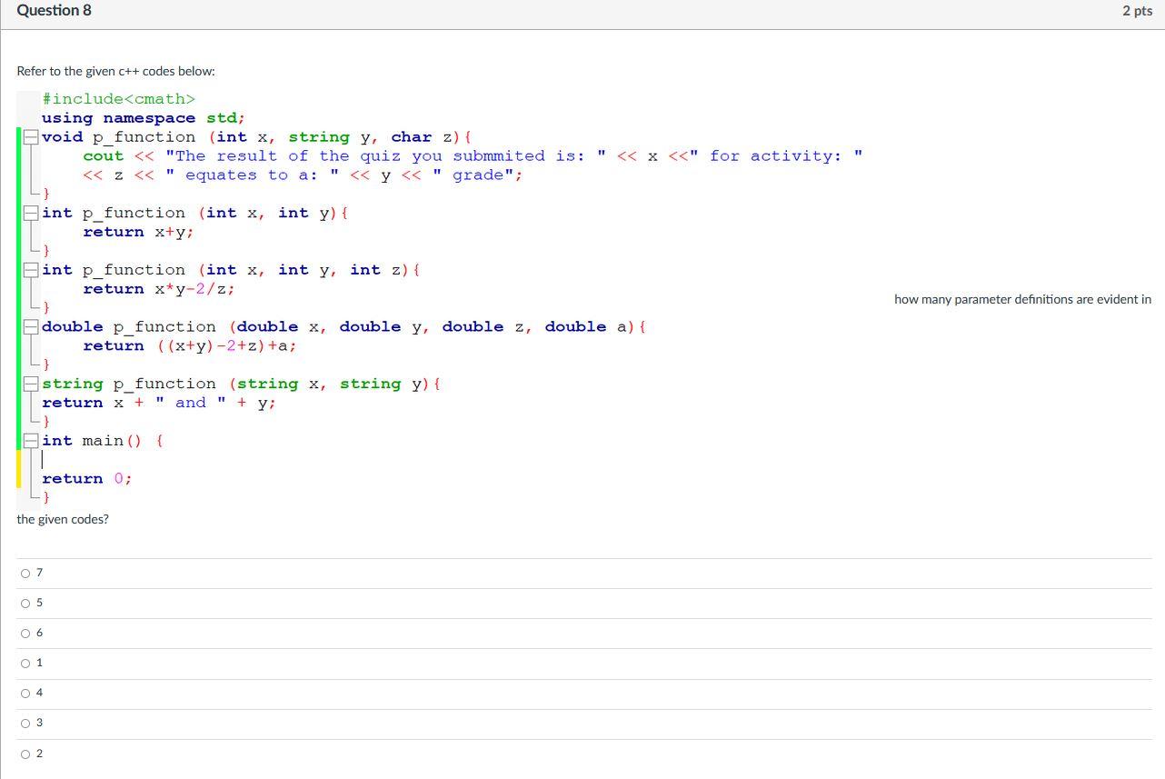Fold the three-int p_function block

click(32, 270)
